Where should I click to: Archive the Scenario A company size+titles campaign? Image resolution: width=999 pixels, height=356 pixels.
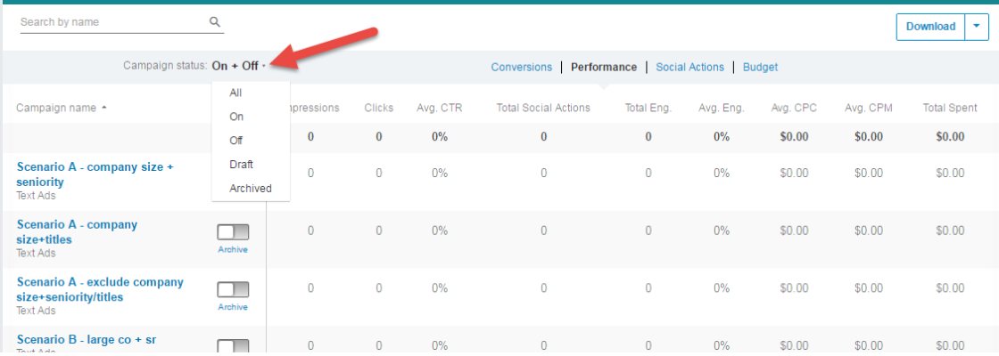point(233,250)
